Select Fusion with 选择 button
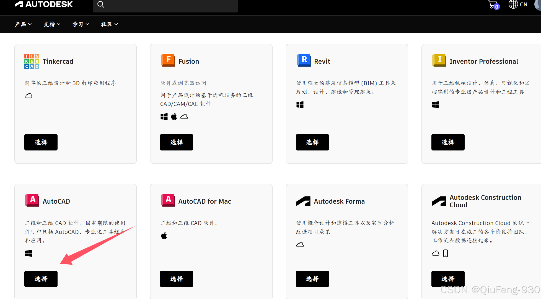 [177, 142]
